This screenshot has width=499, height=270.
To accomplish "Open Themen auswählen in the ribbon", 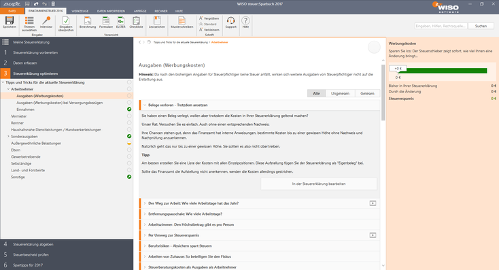I will (29, 24).
